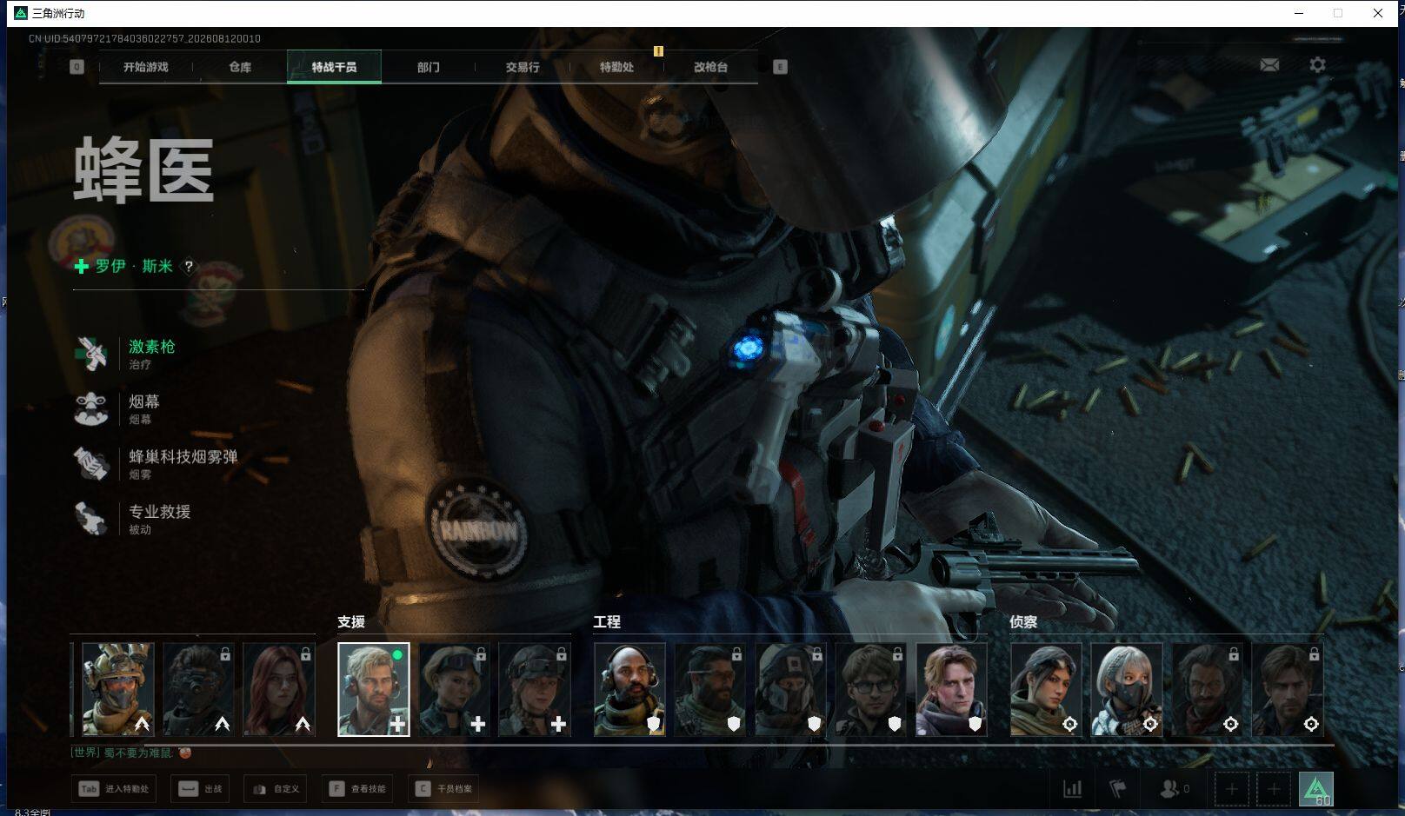1405x816 pixels.
Task: Select the bald engineer operator with headset
Action: point(629,689)
